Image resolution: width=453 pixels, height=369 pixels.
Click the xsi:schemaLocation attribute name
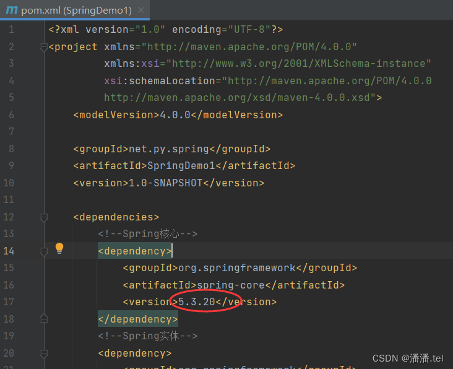160,81
